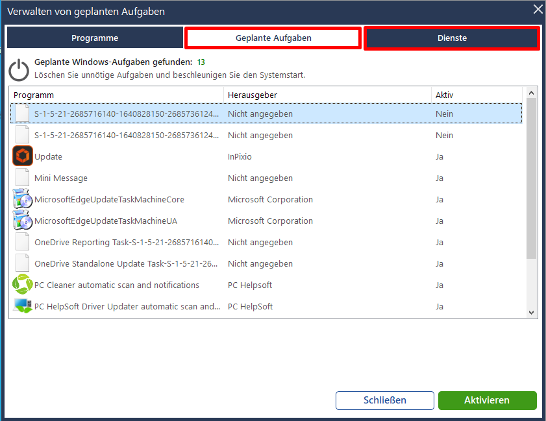The height and width of the screenshot is (421, 546).
Task: Click the PC Cleaner green leaves icon
Action: pyautogui.click(x=23, y=284)
